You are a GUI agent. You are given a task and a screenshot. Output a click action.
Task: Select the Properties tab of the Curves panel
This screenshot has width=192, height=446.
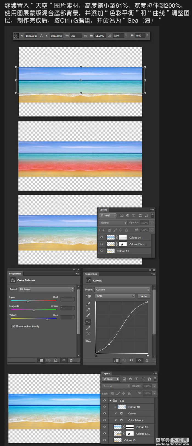click(91, 274)
